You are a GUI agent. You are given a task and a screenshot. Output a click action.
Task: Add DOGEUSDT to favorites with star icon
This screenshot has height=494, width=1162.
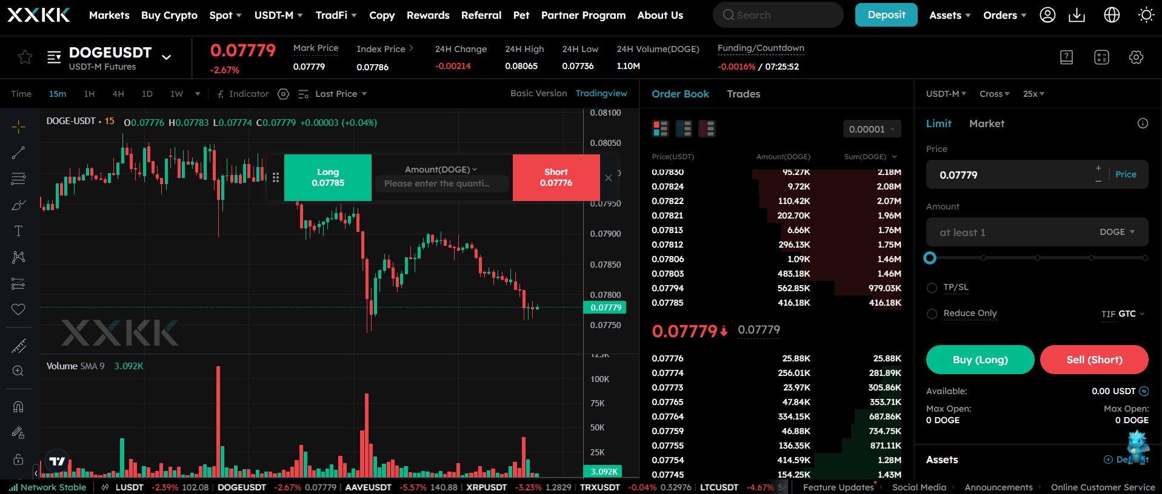pyautogui.click(x=25, y=57)
